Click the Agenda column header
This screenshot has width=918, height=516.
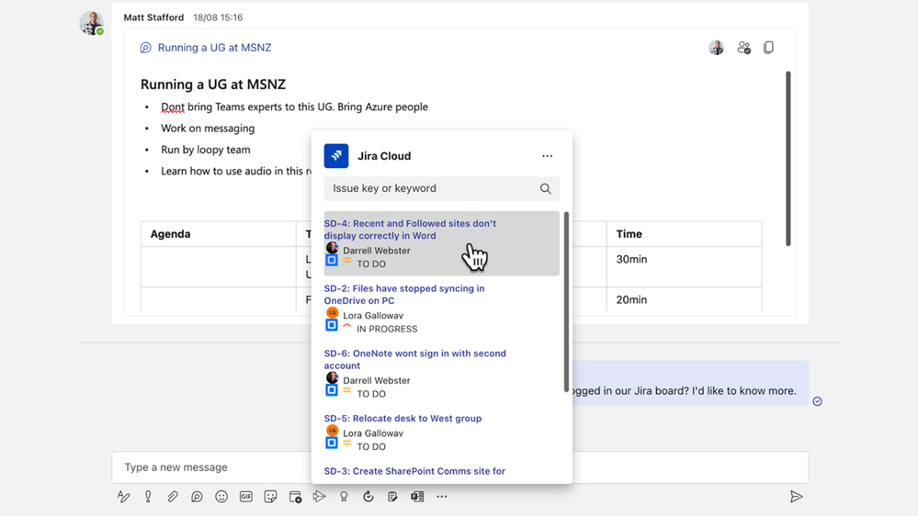[170, 234]
